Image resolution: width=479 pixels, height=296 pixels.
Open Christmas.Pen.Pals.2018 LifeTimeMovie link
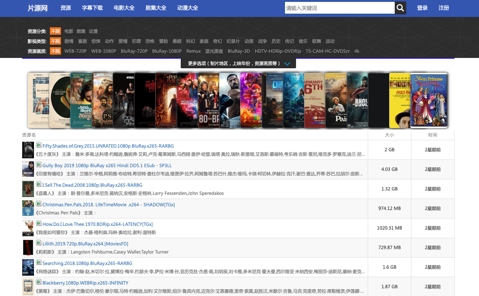(109, 204)
